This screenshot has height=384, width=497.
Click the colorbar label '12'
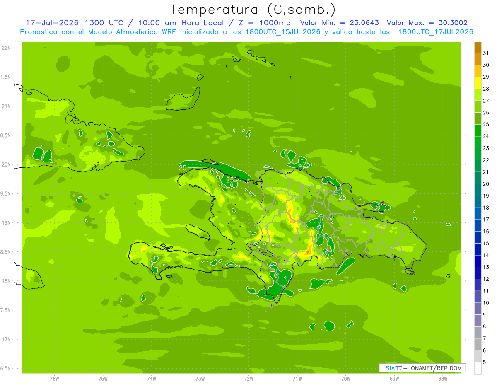[x=486, y=279]
